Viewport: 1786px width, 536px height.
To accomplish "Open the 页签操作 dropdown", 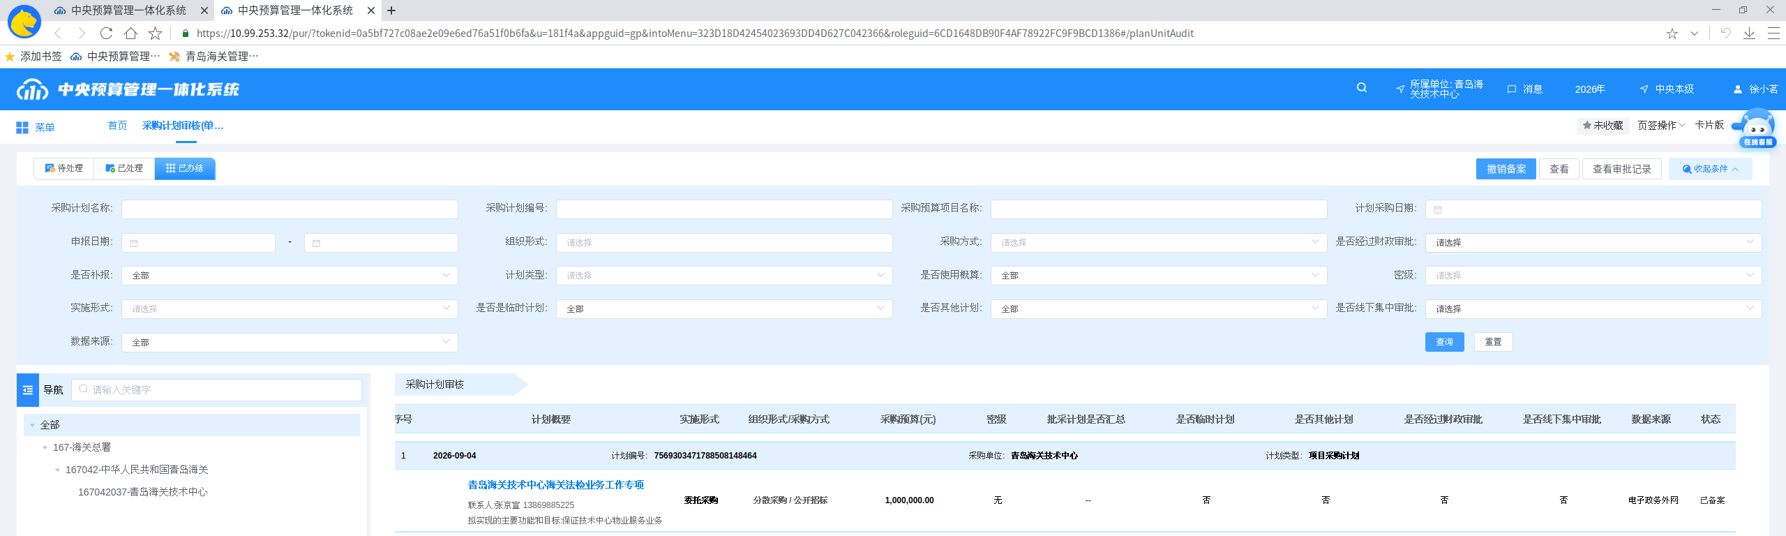I will (x=1661, y=126).
